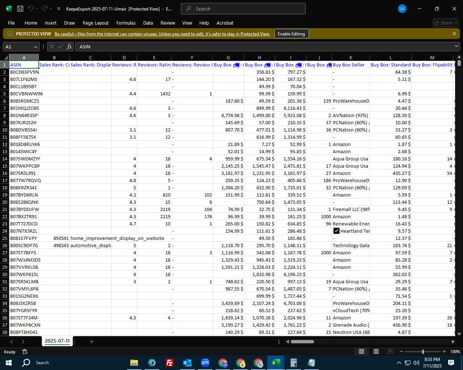Click Enable Editing button
463x370 pixels.
(x=291, y=34)
